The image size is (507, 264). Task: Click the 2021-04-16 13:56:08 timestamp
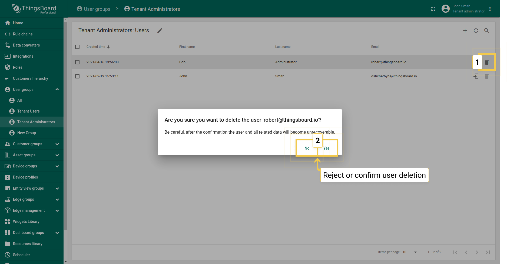pos(102,62)
